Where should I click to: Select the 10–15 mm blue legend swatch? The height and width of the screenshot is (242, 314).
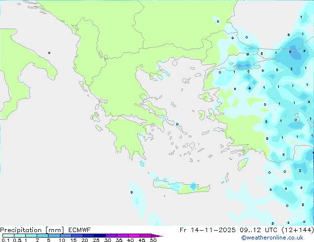pyautogui.click(x=65, y=236)
